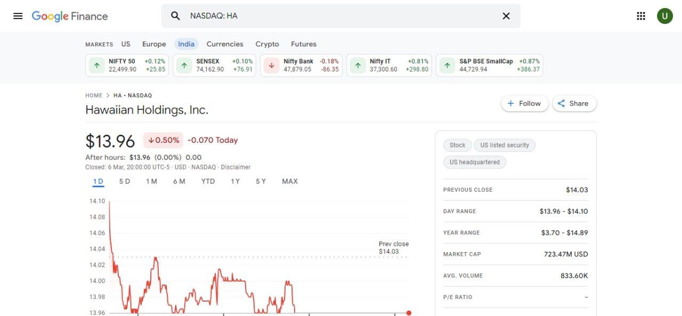Click the US listed security chip
682x316 pixels.
pyautogui.click(x=505, y=145)
